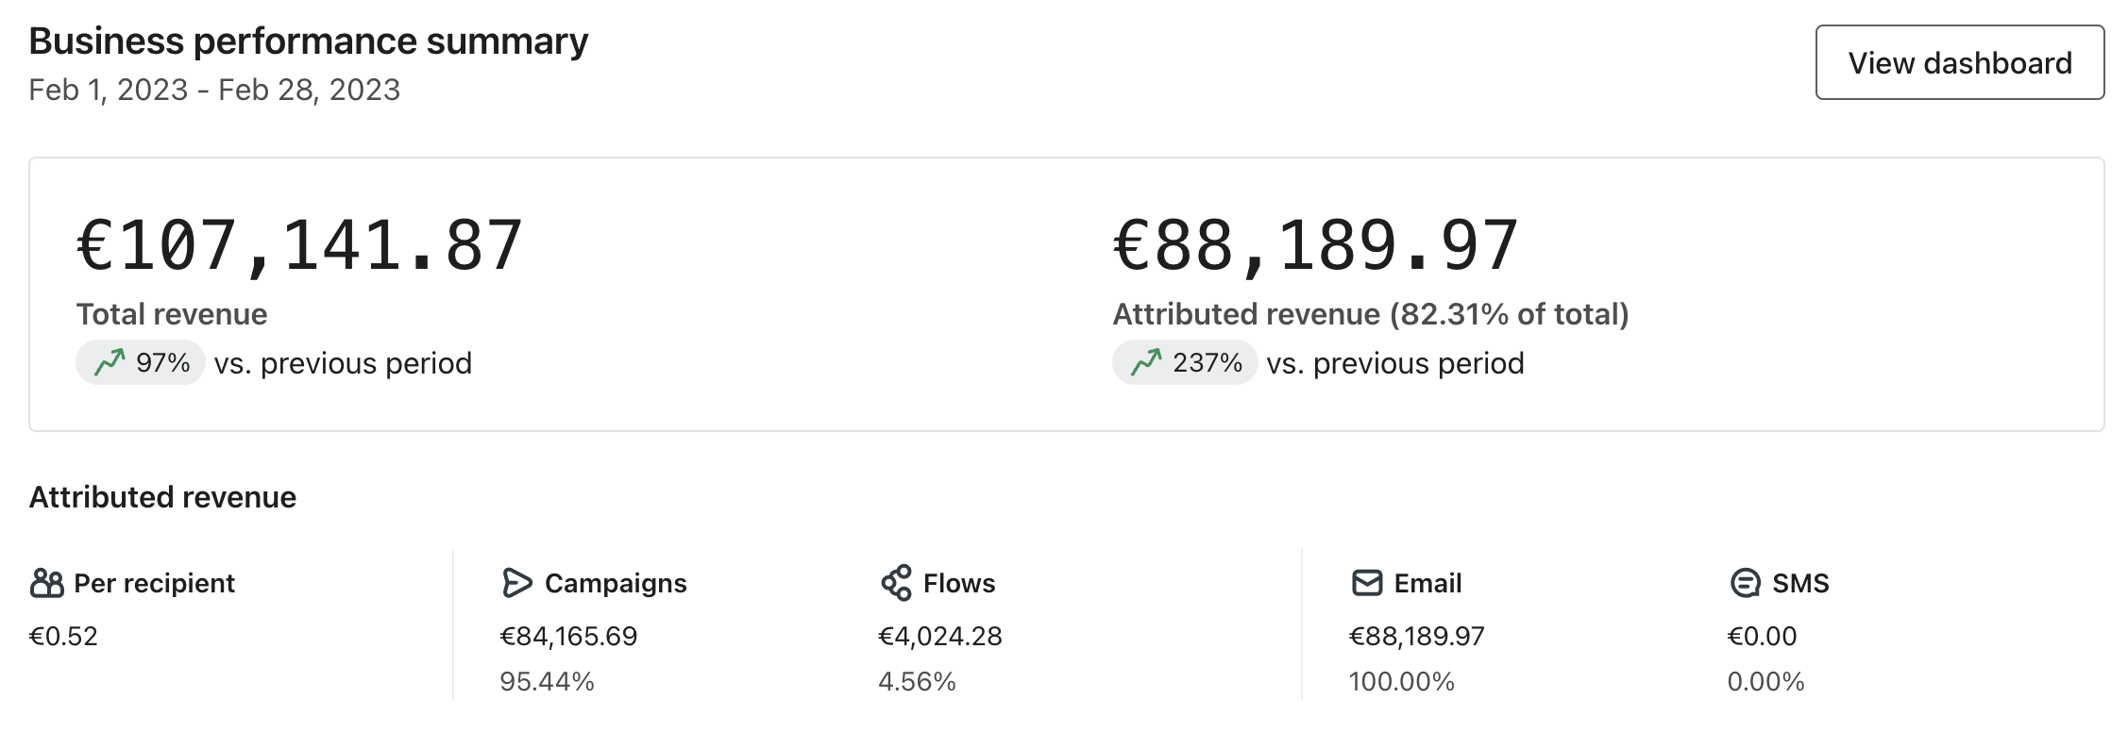The height and width of the screenshot is (732, 2128).
Task: Click the Campaigns label
Action: 616,584
